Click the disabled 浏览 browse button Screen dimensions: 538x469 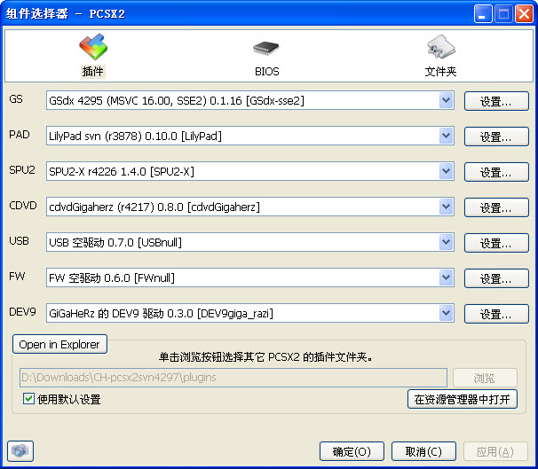point(485,378)
